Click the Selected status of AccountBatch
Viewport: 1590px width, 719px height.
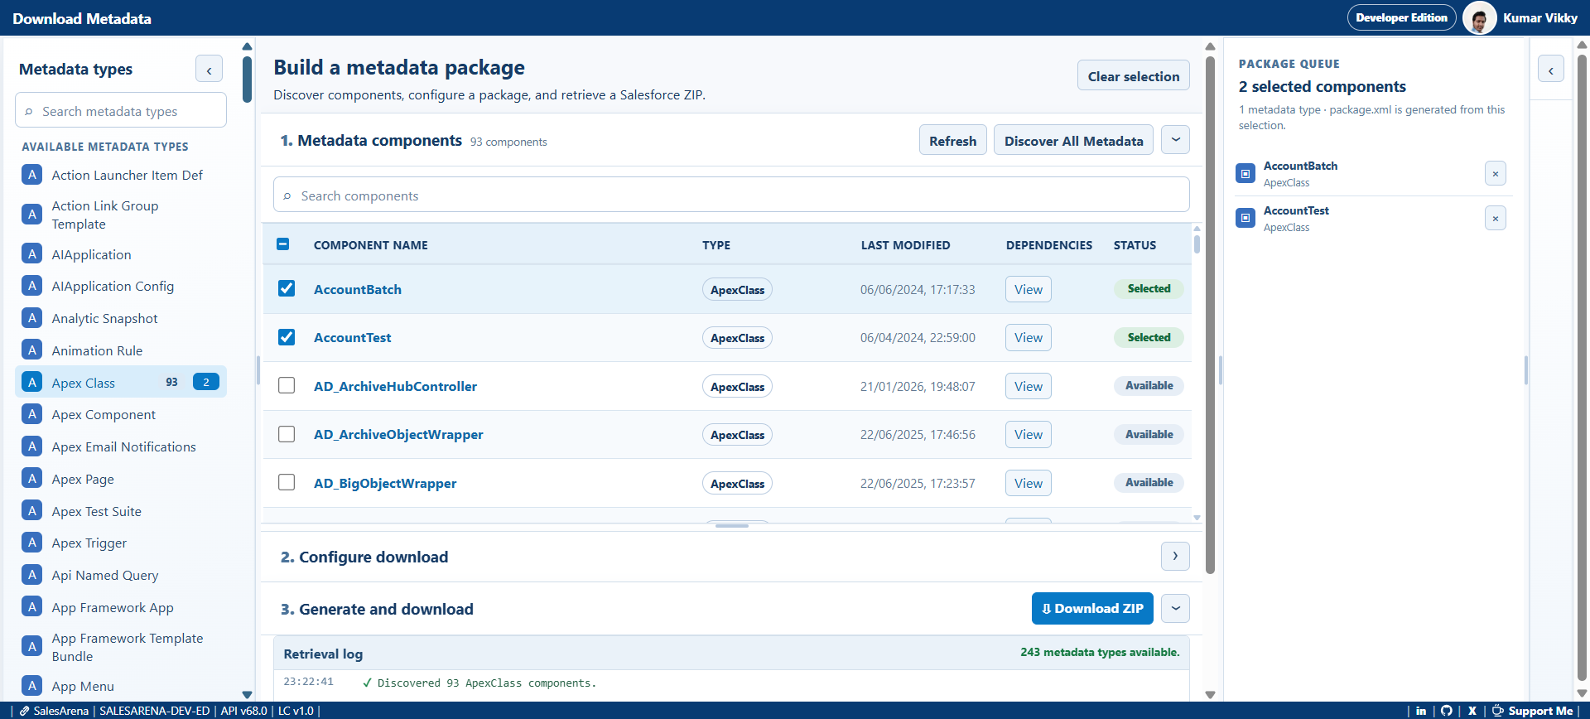click(1149, 288)
